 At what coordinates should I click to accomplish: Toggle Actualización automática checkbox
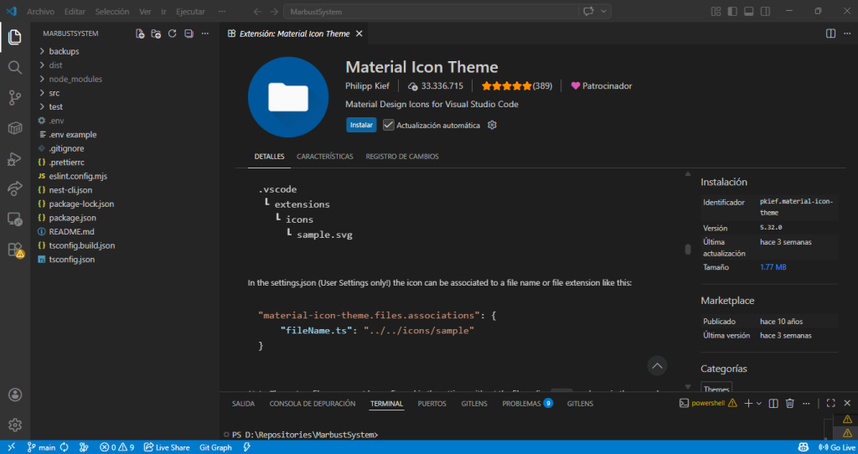point(389,126)
